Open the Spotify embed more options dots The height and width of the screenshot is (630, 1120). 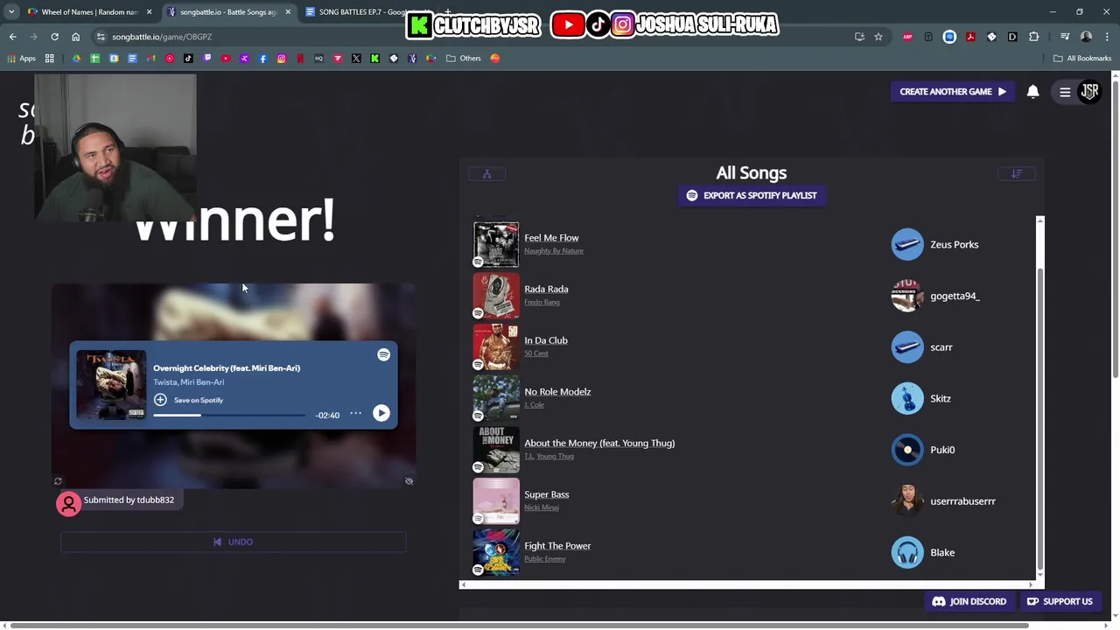355,413
